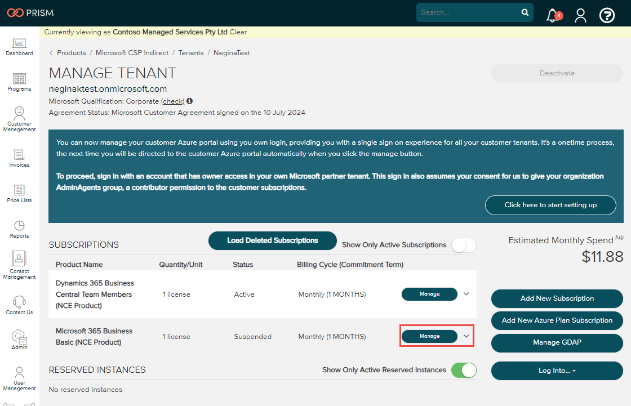Image resolution: width=631 pixels, height=406 pixels.
Task: Go to Invoices in sidebar
Action: [x=19, y=158]
